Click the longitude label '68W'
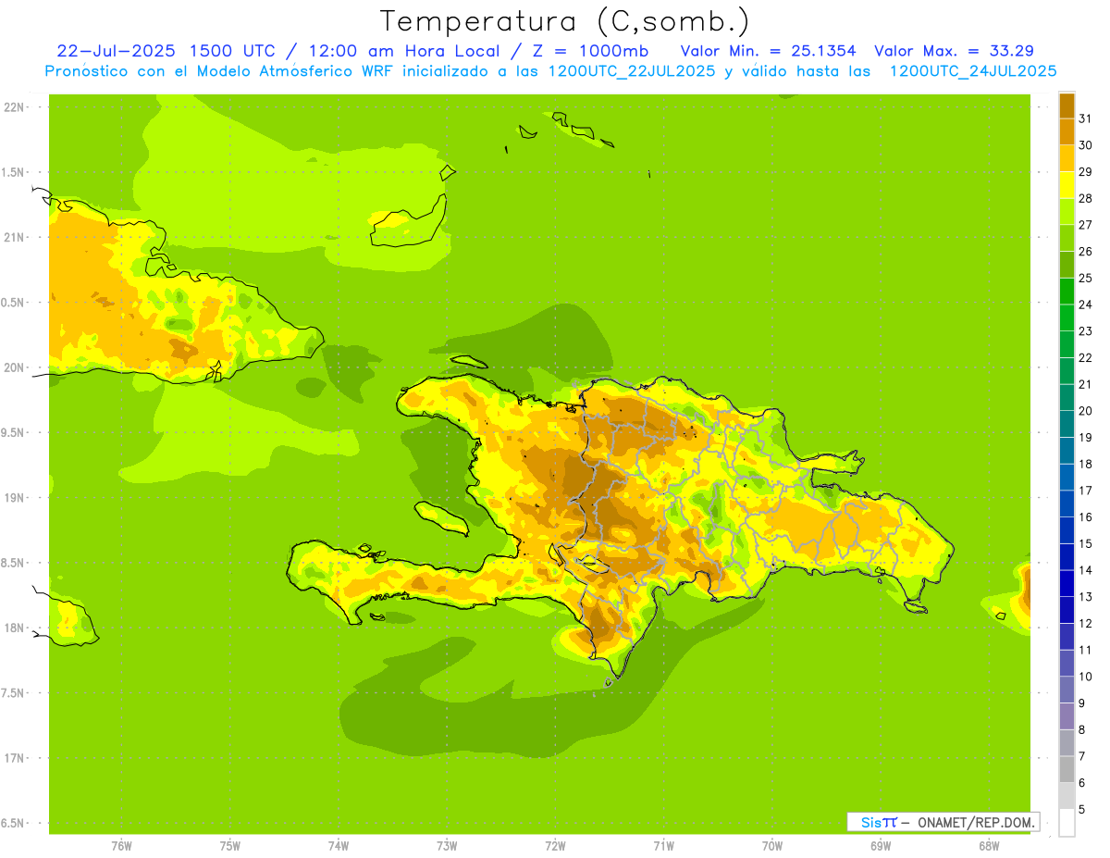Image resolution: width=1110 pixels, height=858 pixels. click(989, 846)
